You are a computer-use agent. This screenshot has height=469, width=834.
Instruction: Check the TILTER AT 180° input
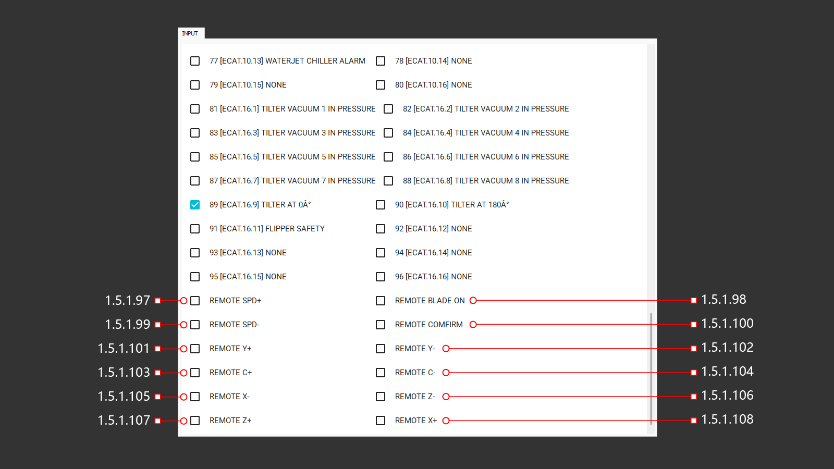pos(381,205)
